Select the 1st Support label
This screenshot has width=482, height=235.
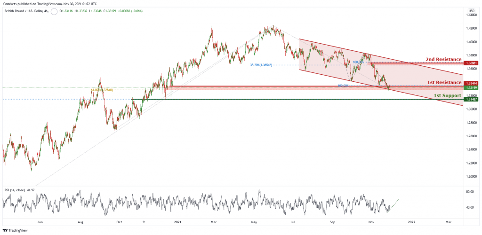447,96
